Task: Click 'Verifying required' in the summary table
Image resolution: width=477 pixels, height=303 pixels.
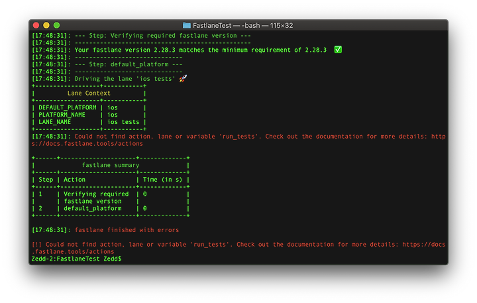Action: pyautogui.click(x=96, y=194)
